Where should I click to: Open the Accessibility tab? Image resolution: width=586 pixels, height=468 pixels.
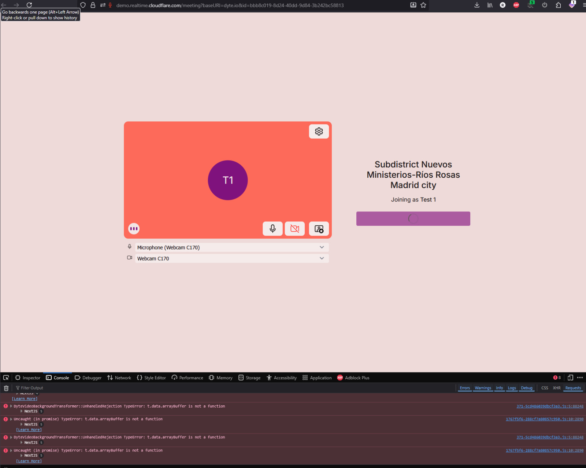pos(282,378)
